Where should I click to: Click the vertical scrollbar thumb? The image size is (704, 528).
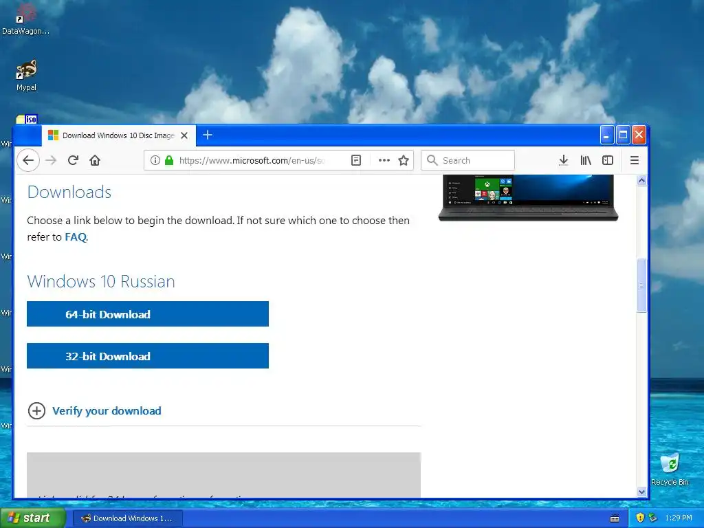641,285
